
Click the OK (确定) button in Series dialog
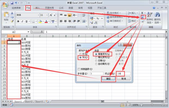(x=108, y=79)
